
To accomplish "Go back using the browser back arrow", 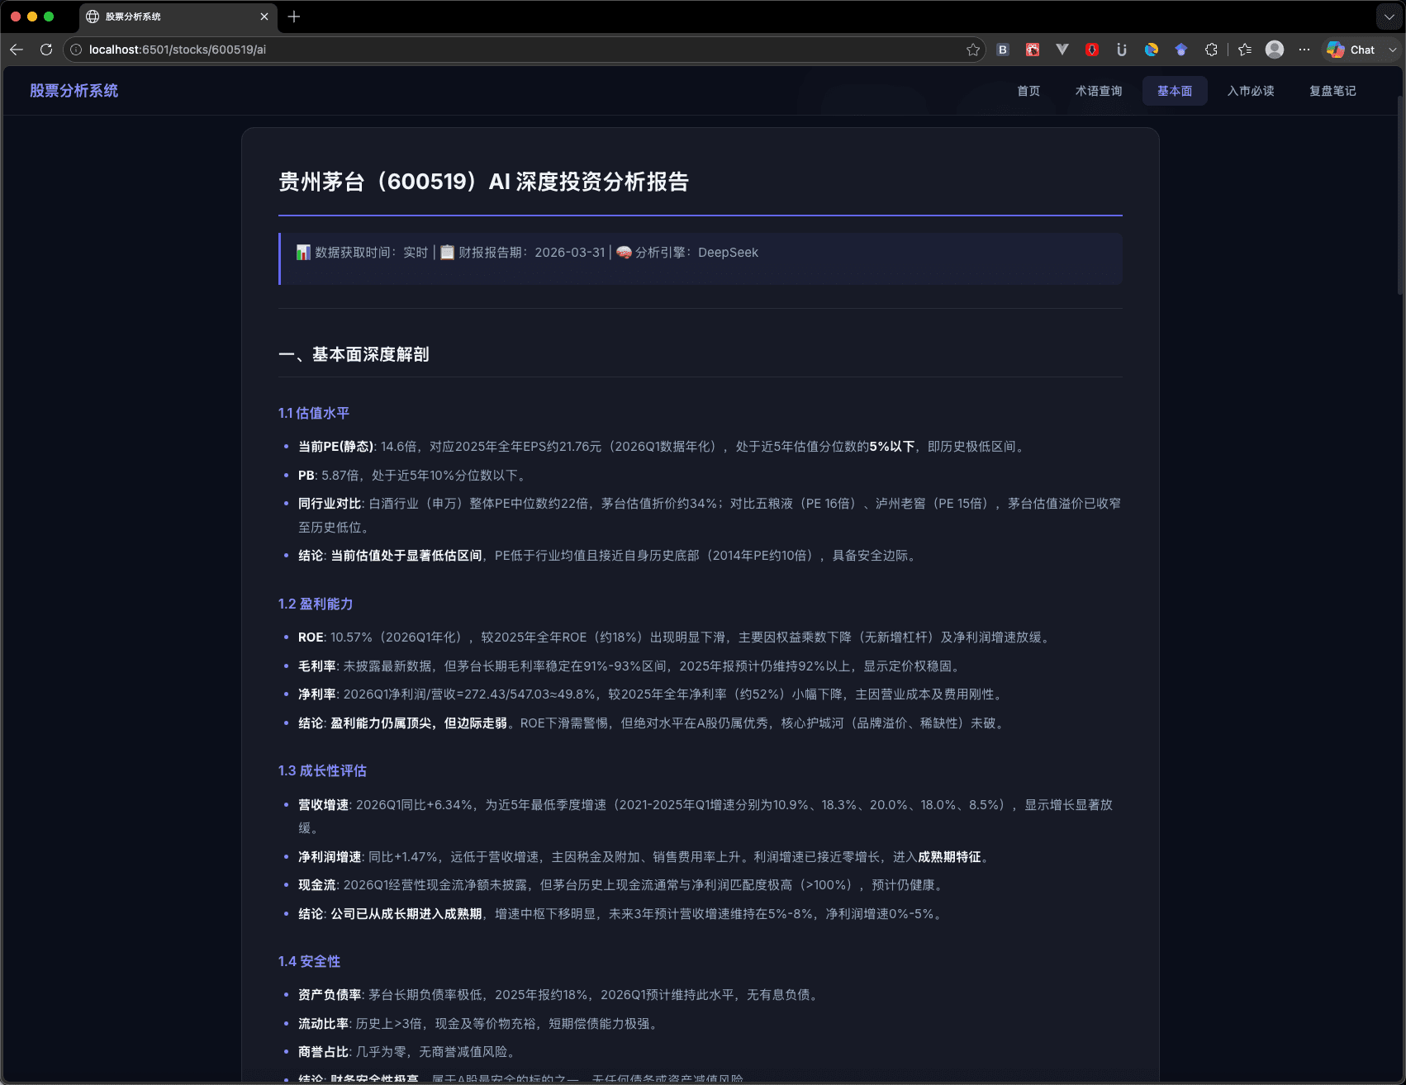I will [x=17, y=50].
